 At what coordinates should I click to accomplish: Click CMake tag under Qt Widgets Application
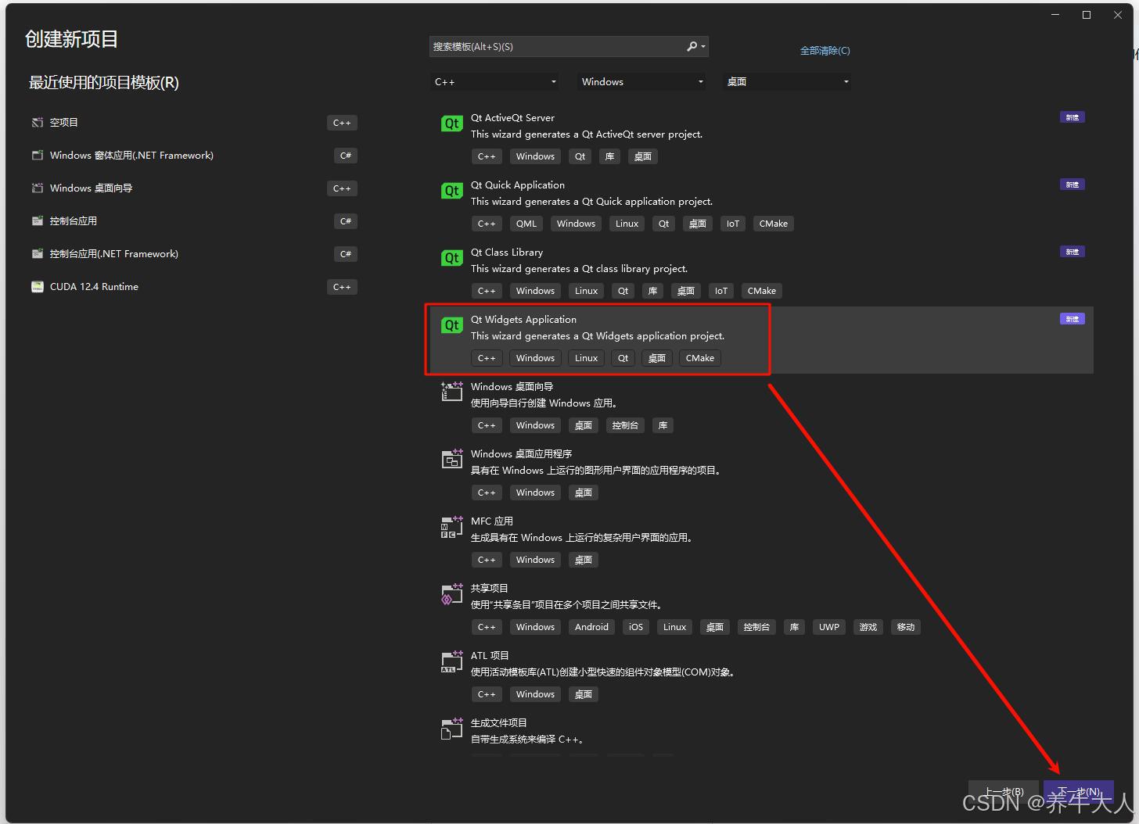tap(700, 358)
